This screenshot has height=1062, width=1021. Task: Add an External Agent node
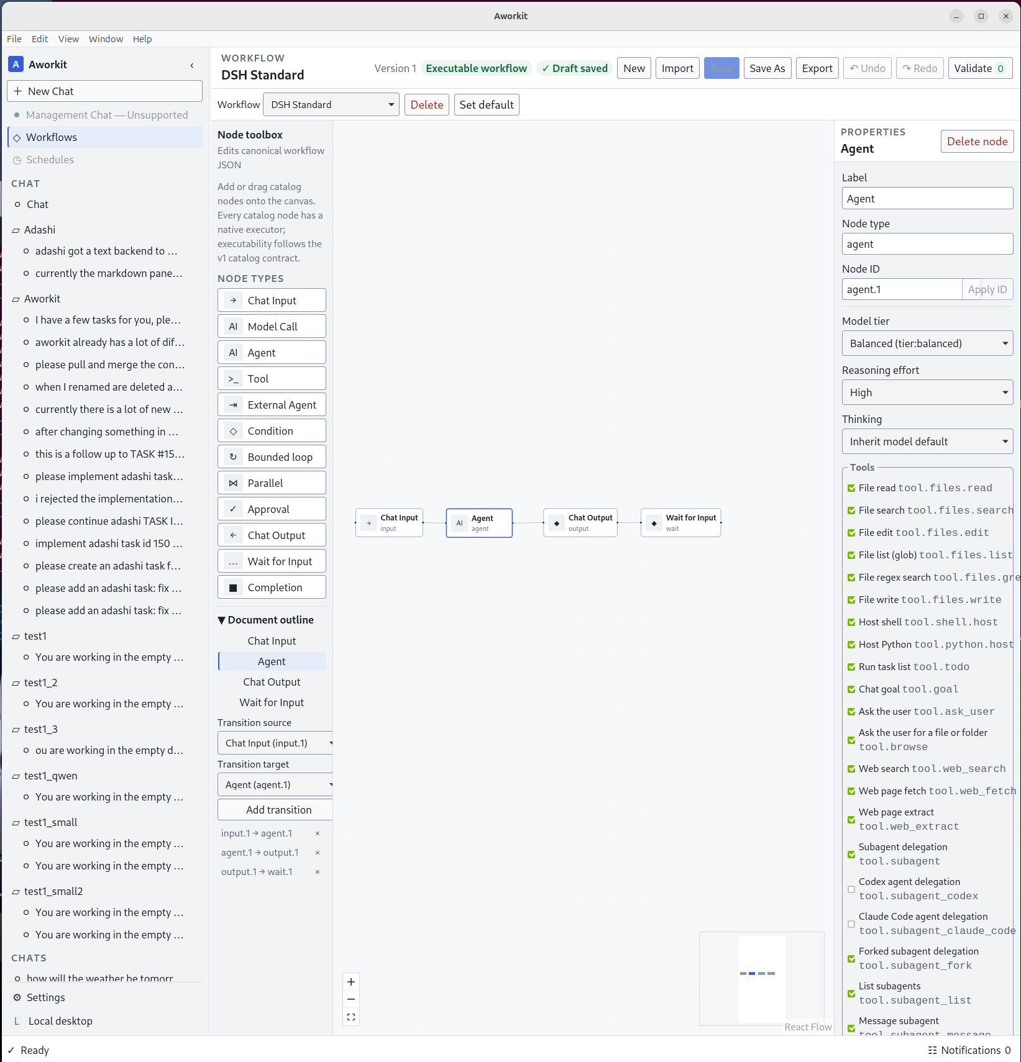(272, 405)
